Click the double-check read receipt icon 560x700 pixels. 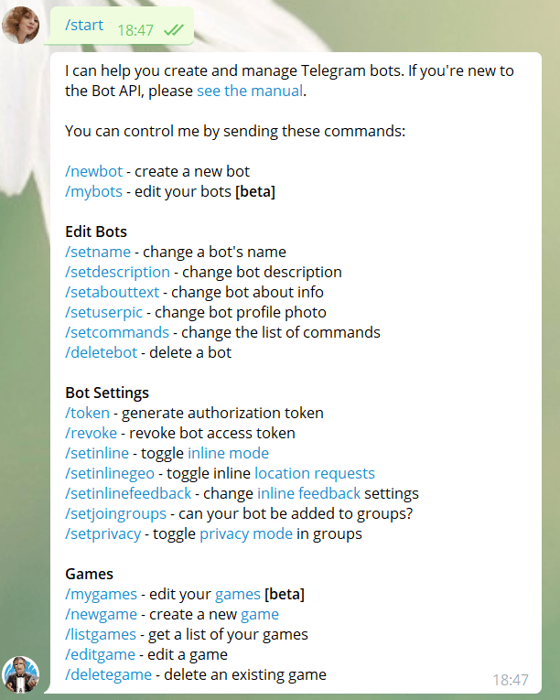tap(174, 30)
